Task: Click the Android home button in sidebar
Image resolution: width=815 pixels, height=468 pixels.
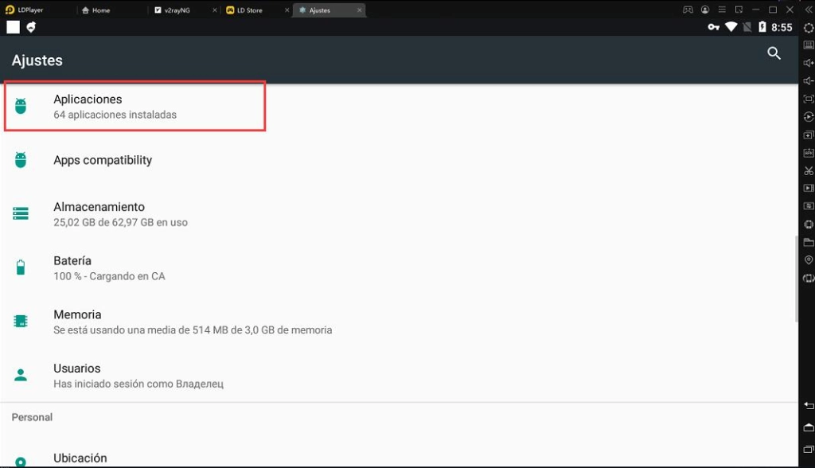Action: click(x=809, y=427)
